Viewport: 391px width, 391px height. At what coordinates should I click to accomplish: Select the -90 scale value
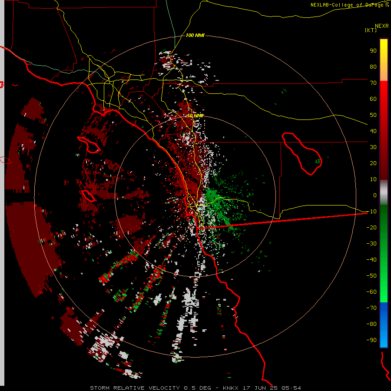371,340
